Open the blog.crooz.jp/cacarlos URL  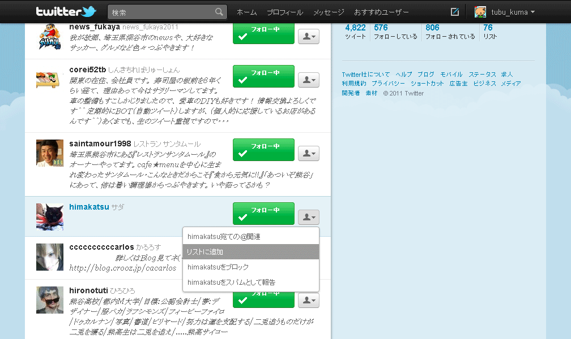pyautogui.click(x=123, y=268)
